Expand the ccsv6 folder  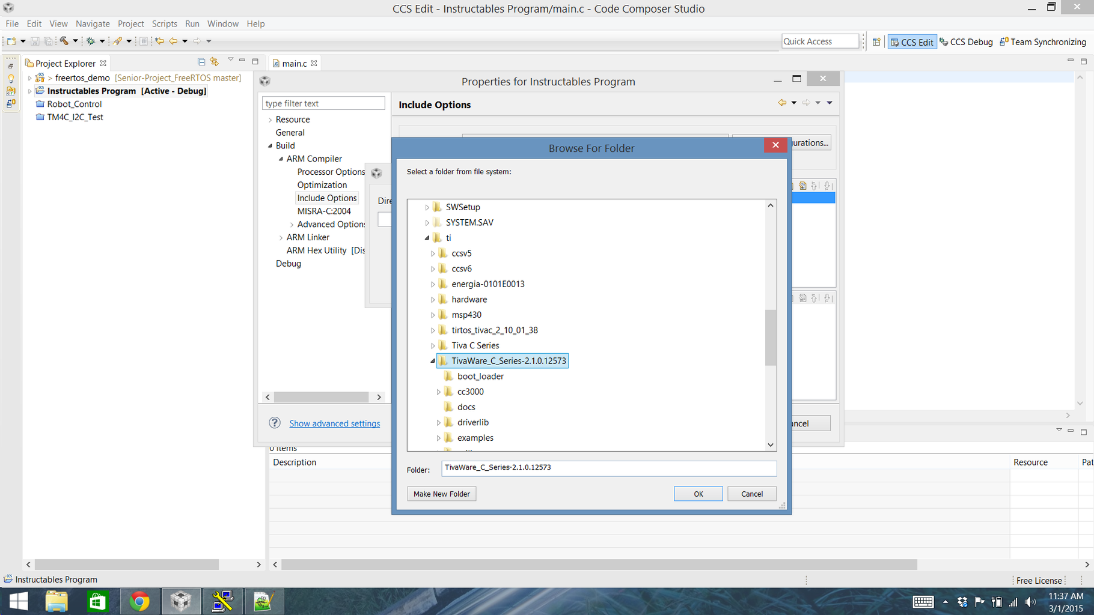click(x=434, y=268)
